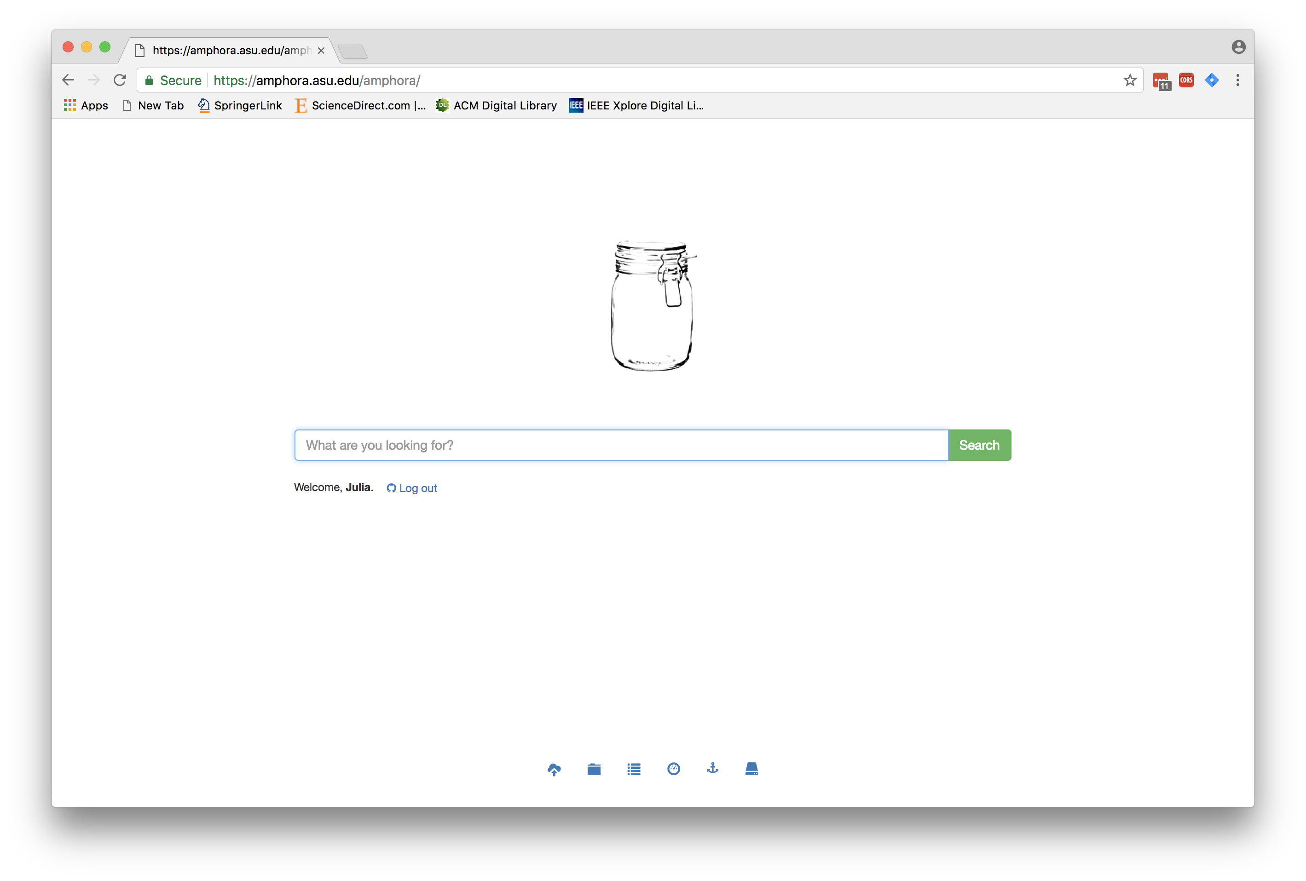Image resolution: width=1306 pixels, height=881 pixels.
Task: Click the Secure padlock indicator
Action: 173,80
